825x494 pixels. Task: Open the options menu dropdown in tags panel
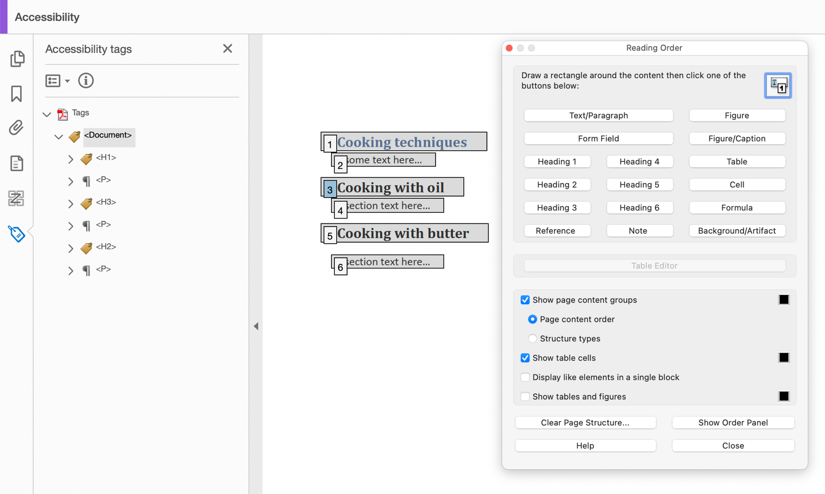click(x=57, y=80)
